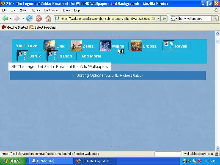The height and width of the screenshot is (165, 220).
Task: Click the scrollbar up arrow
Action: tap(218, 33)
